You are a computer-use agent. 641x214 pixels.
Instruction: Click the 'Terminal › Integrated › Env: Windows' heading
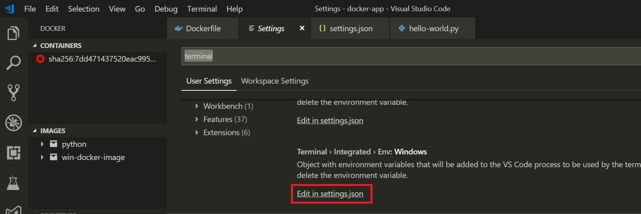pyautogui.click(x=362, y=152)
